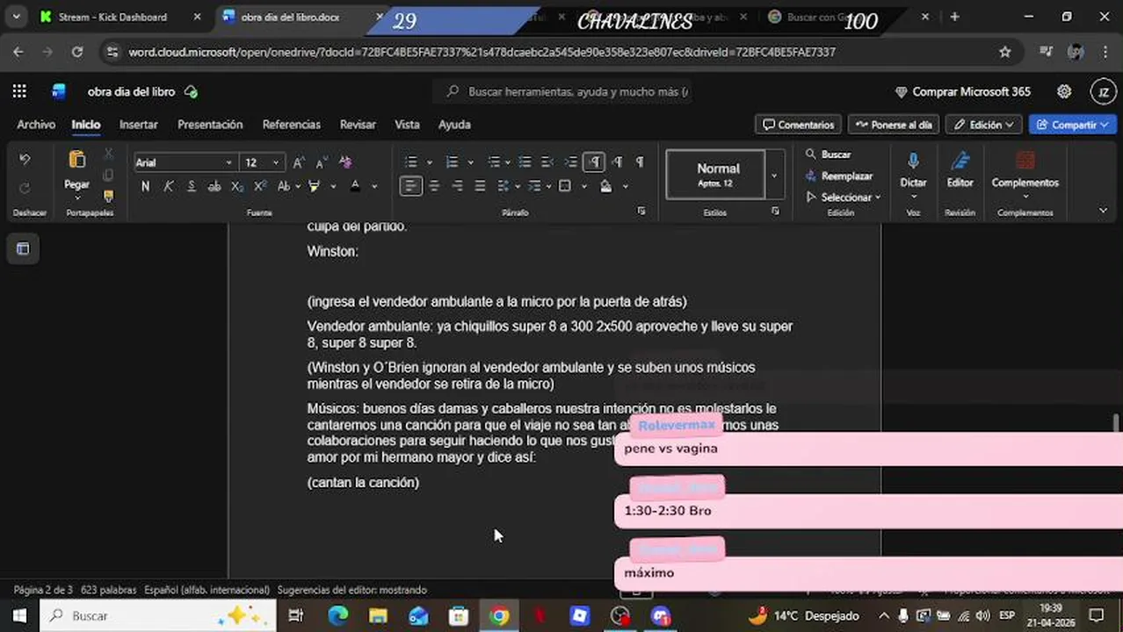Toggle underline (S) formatting
The width and height of the screenshot is (1123, 632).
(x=192, y=186)
